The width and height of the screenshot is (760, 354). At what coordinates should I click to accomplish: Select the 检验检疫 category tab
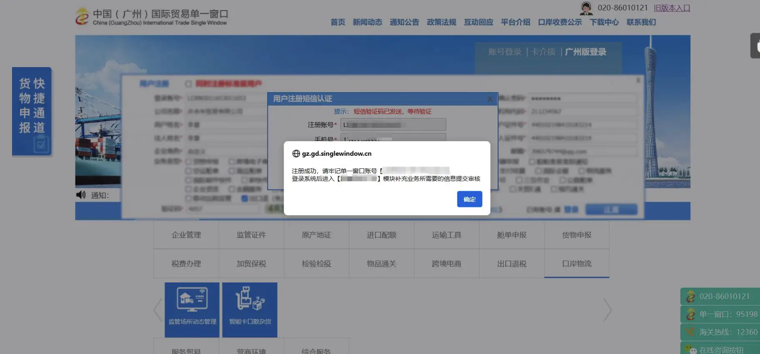(x=316, y=264)
